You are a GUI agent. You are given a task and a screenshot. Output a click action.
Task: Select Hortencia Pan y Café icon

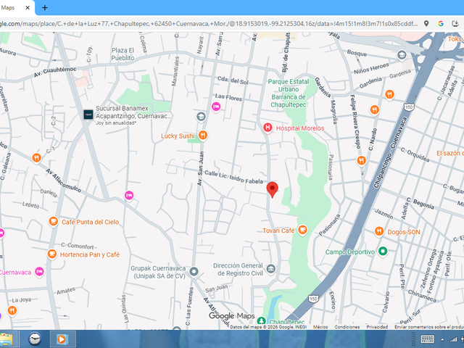coord(51,254)
